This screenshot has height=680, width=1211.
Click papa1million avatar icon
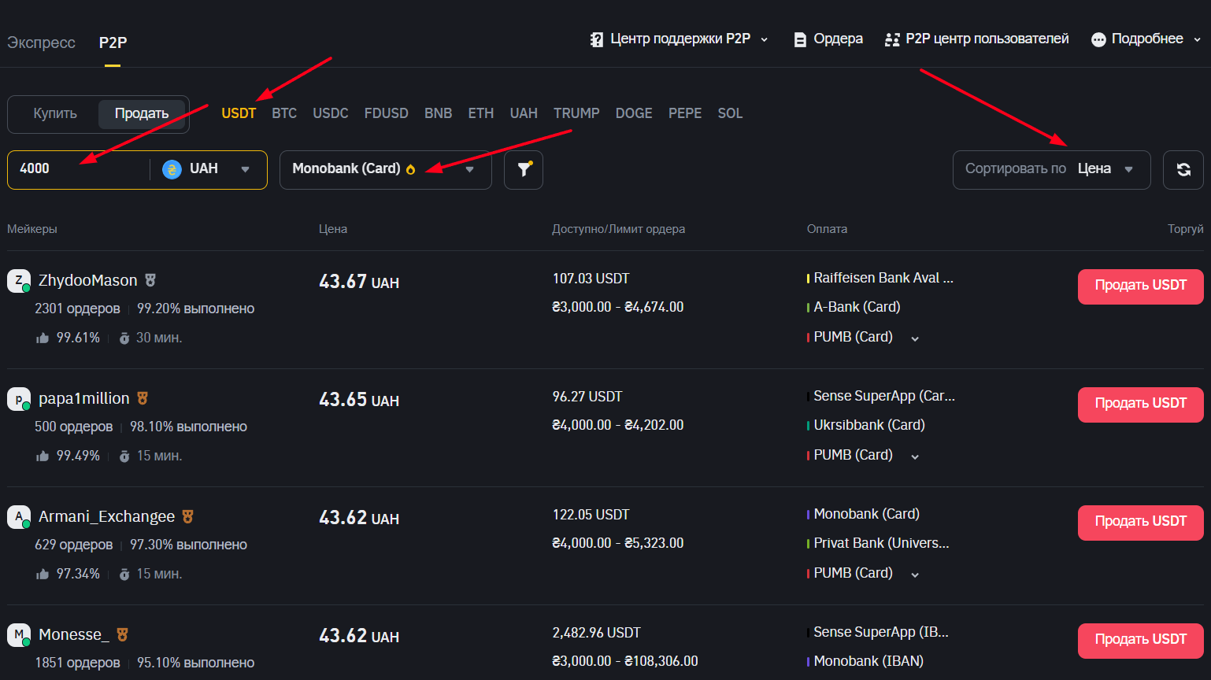(x=19, y=399)
